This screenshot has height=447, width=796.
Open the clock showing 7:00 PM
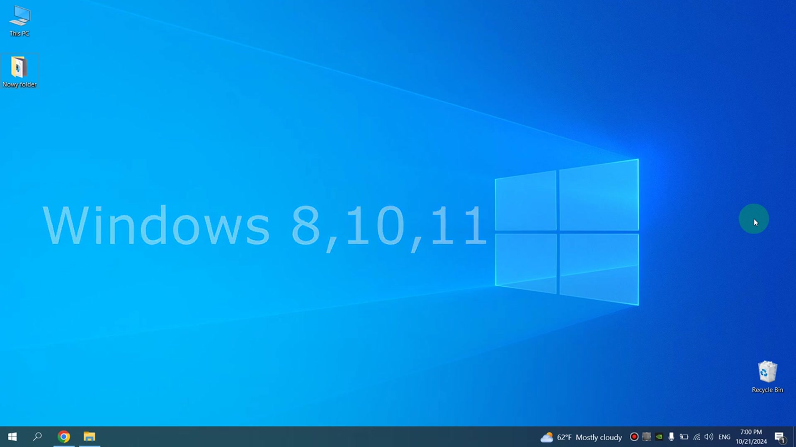(x=751, y=437)
